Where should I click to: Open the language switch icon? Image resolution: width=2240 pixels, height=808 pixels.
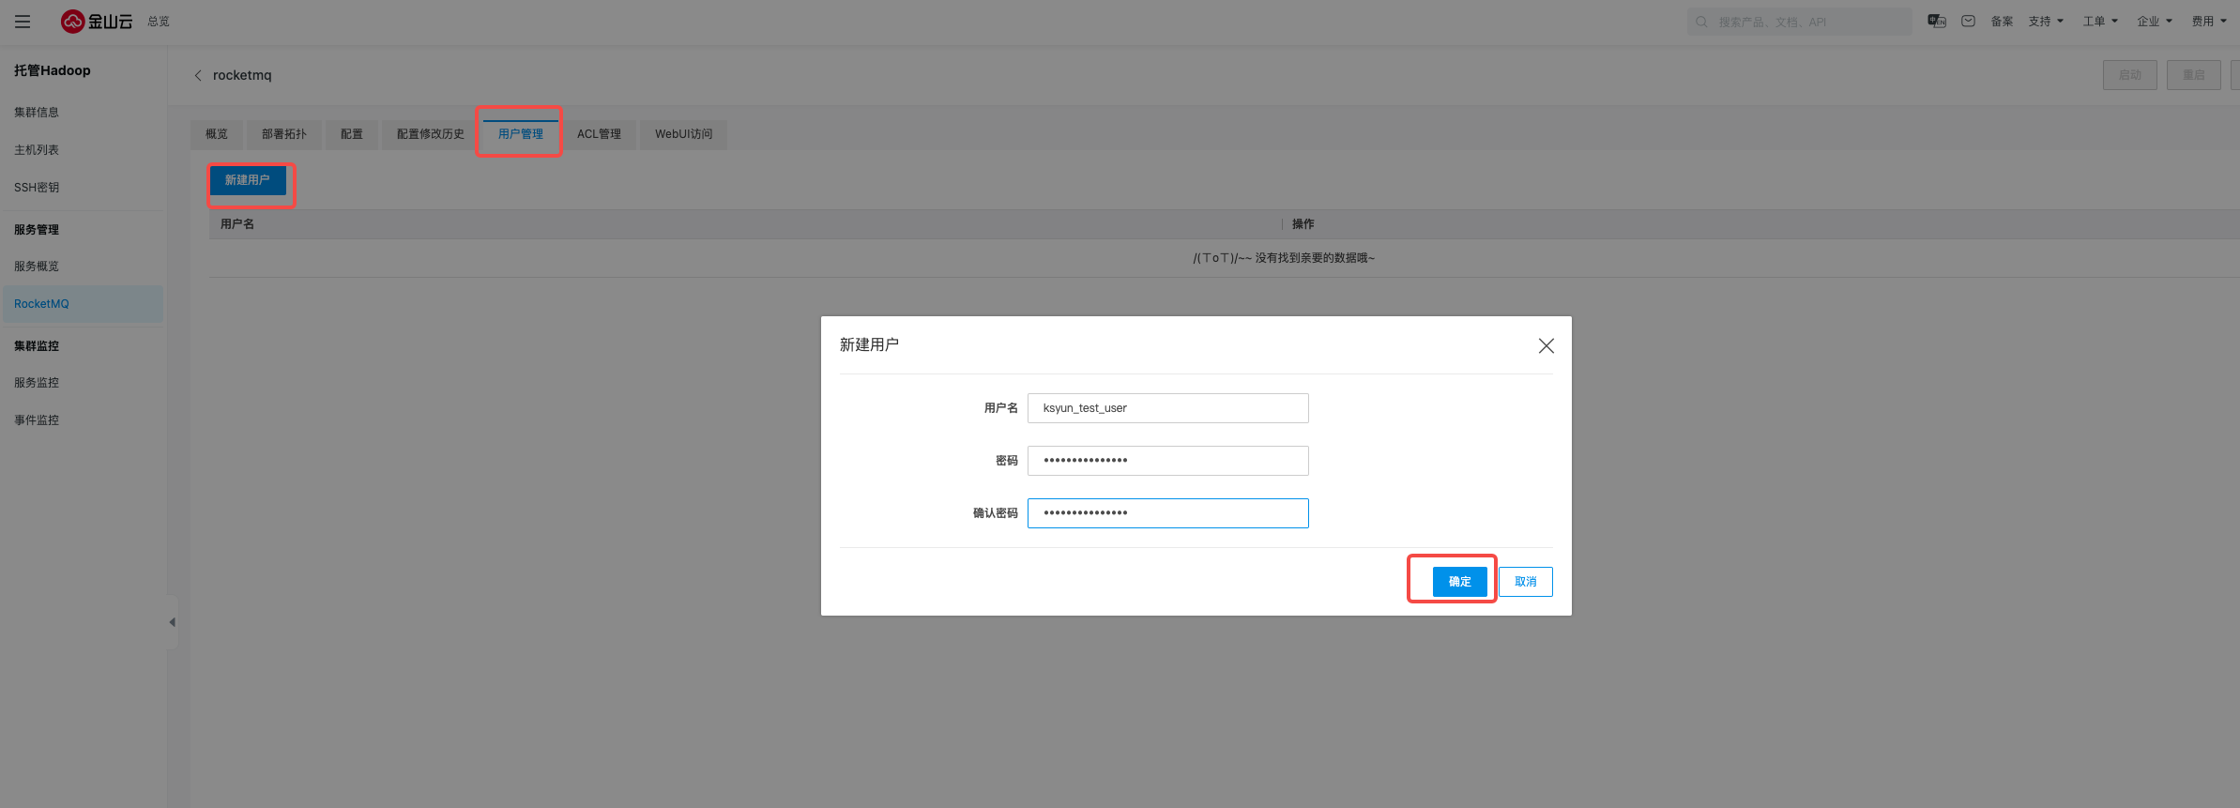point(1937,21)
